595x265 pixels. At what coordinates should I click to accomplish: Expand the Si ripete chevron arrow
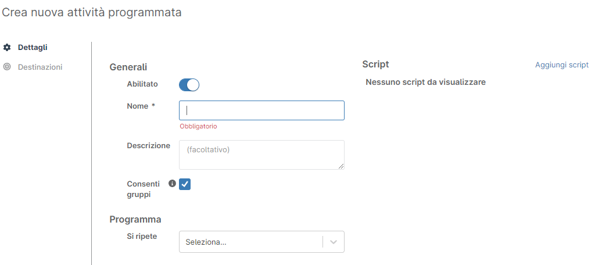334,242
